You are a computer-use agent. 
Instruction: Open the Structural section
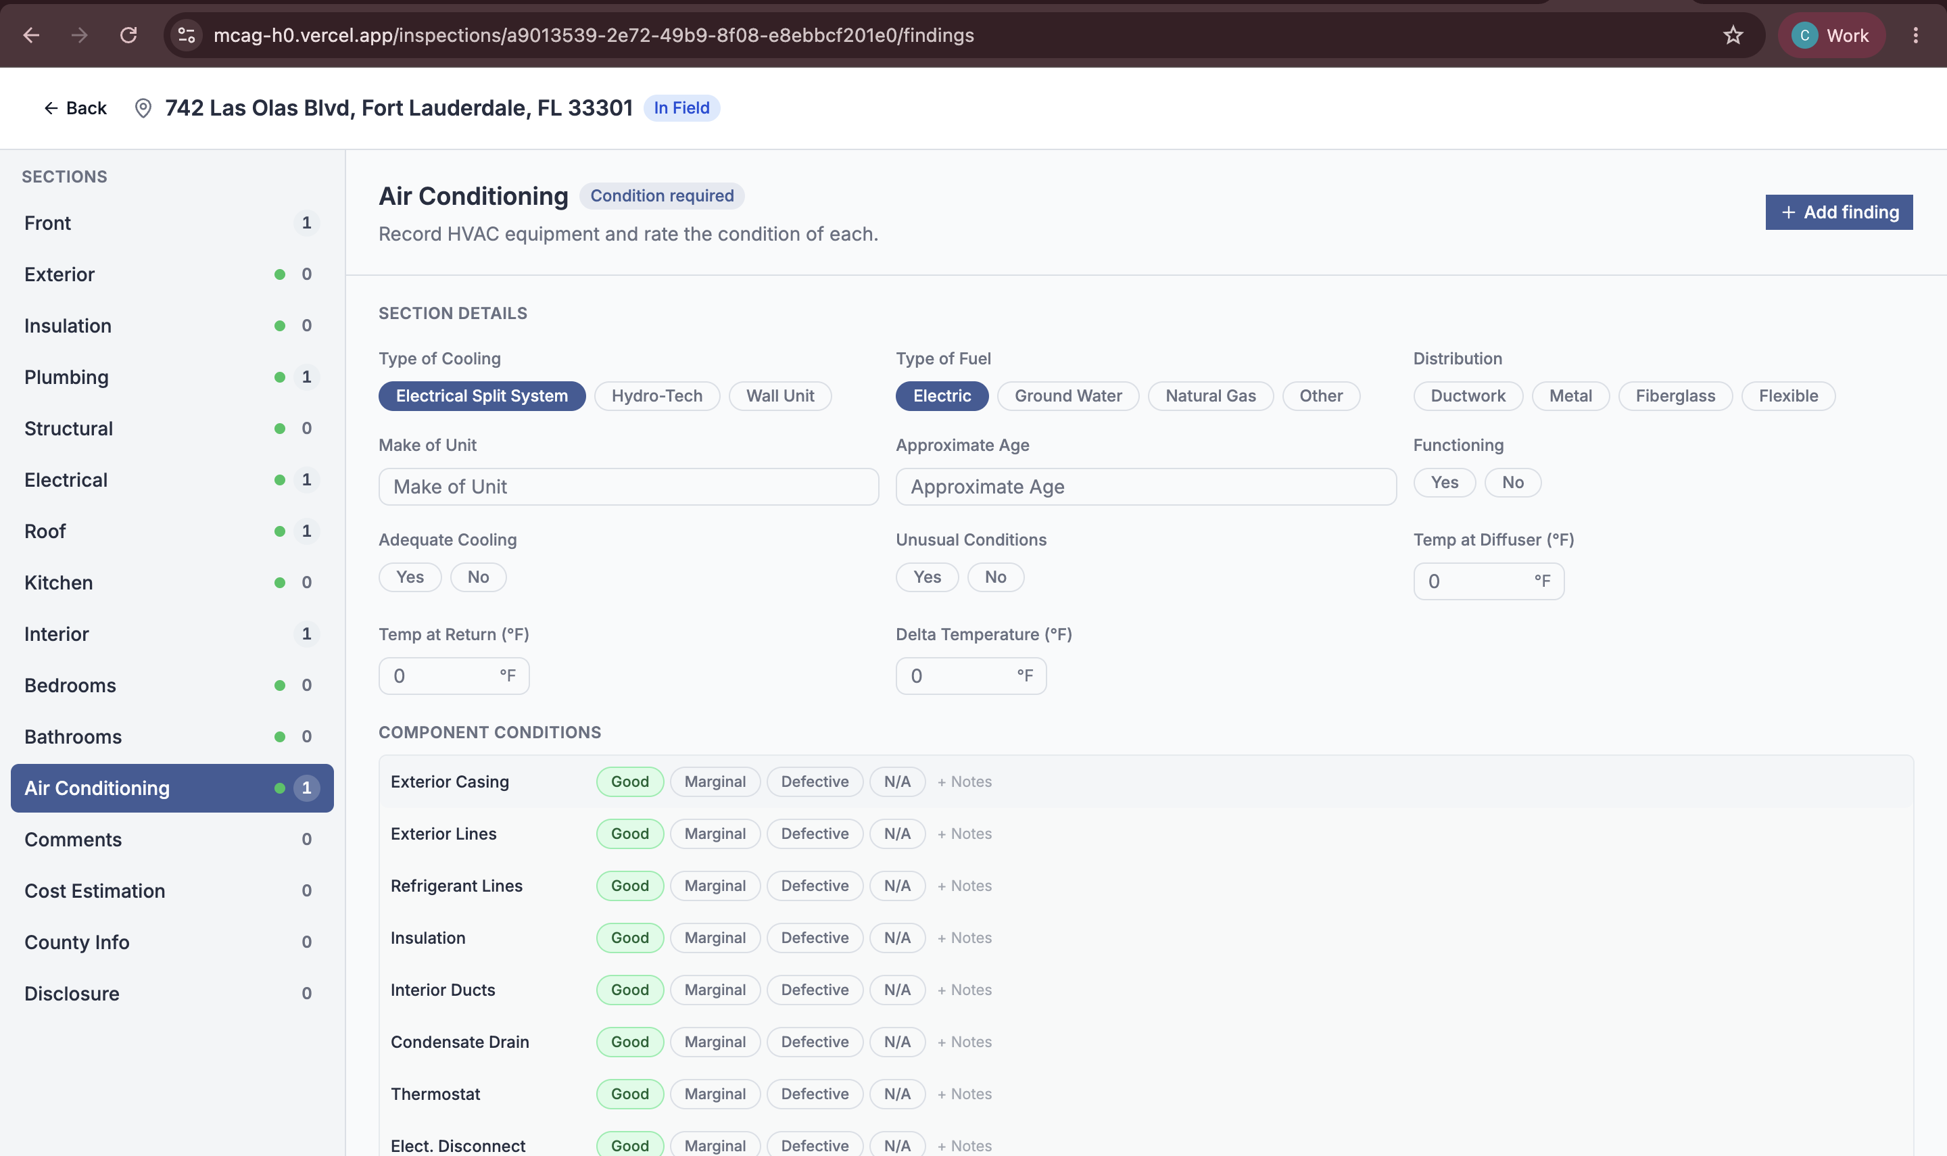tap(172, 429)
